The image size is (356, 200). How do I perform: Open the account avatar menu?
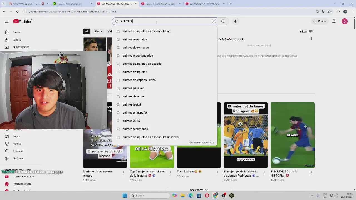click(x=345, y=21)
